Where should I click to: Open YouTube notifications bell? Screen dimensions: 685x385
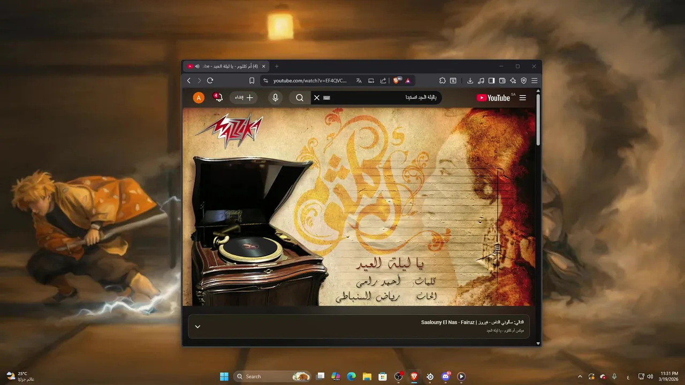(218, 97)
